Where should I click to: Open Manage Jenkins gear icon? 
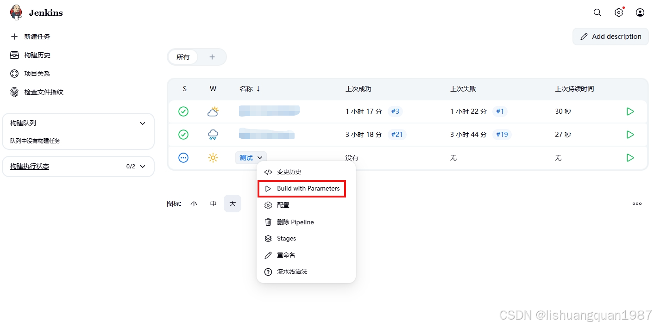coord(619,12)
